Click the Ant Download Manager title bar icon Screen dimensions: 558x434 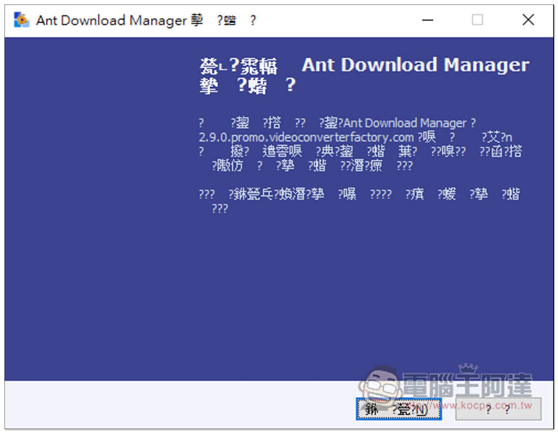pyautogui.click(x=21, y=20)
